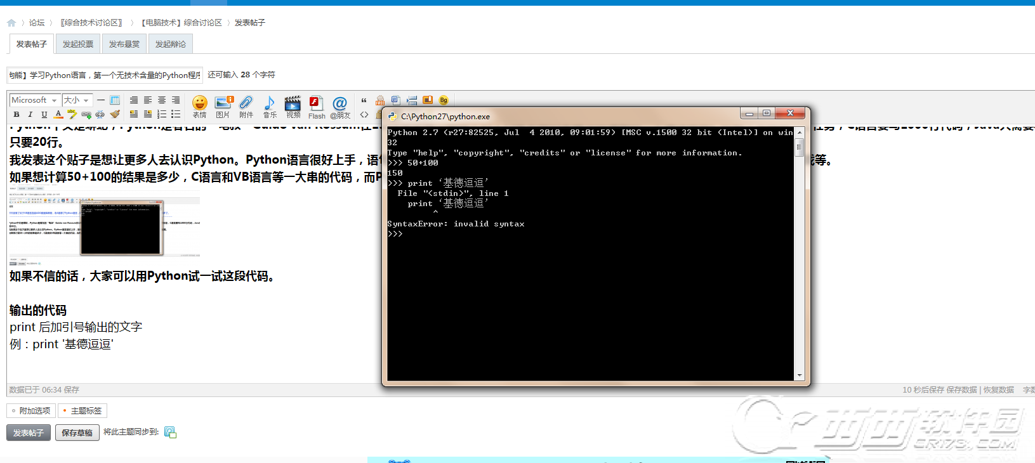Expand the 附加选项 additional options section
Image resolution: width=1035 pixels, height=463 pixels.
pos(32,411)
